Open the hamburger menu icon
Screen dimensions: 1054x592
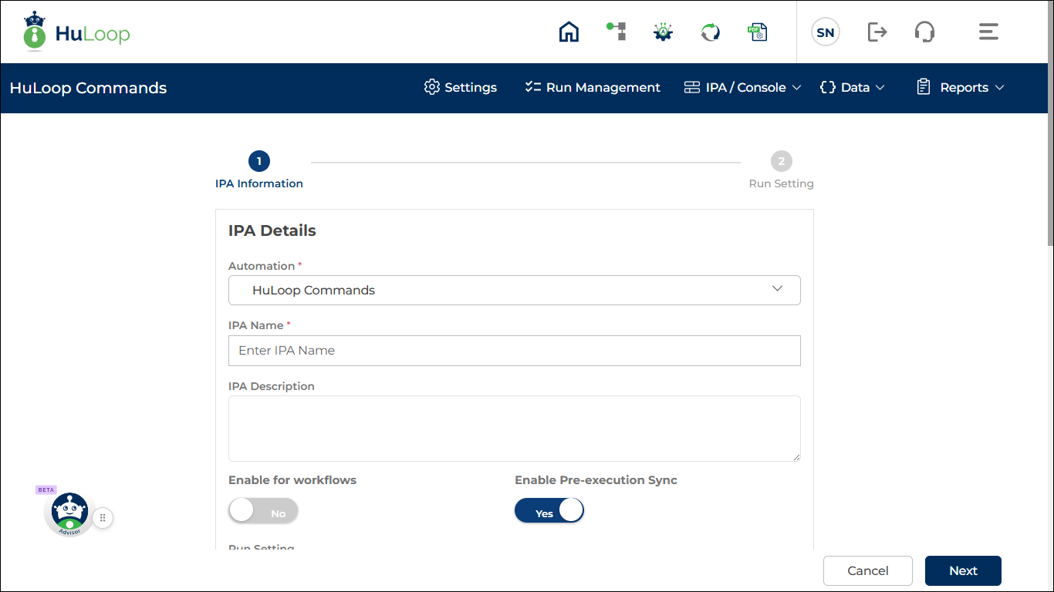pyautogui.click(x=988, y=32)
